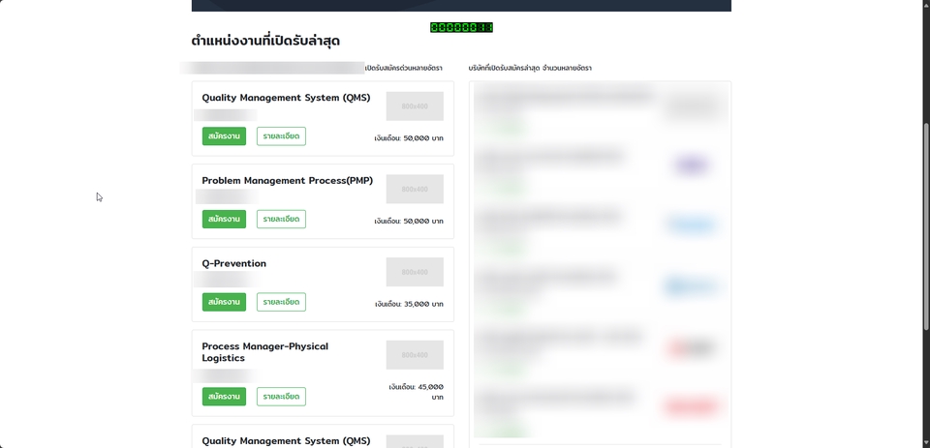Click the 800x400 image of PMP card
Screen dimensions: 930x448
(x=415, y=189)
